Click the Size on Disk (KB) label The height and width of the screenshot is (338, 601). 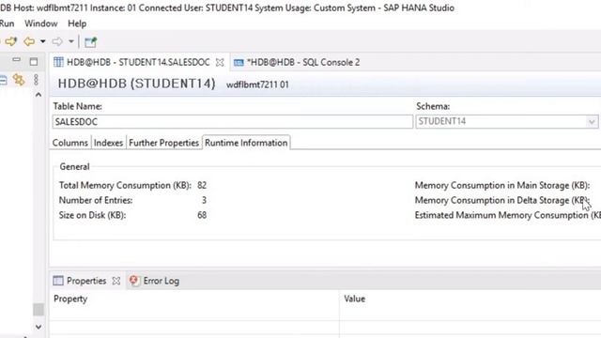(x=92, y=215)
